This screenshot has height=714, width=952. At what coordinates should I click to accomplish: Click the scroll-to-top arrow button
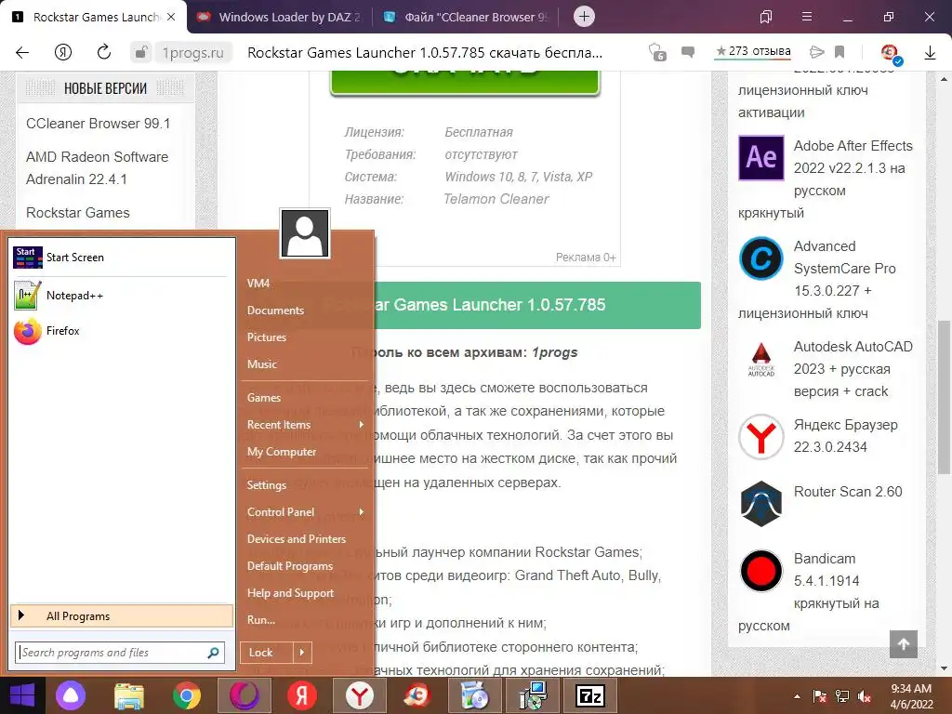(x=904, y=644)
